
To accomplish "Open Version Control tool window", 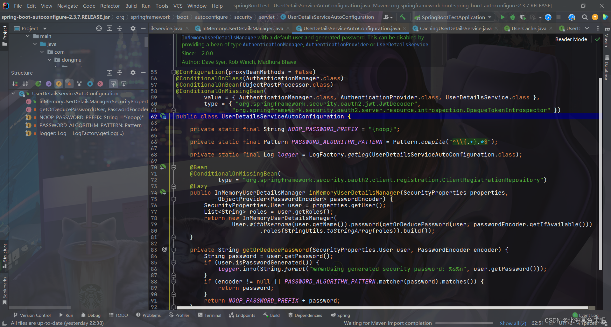I will [32, 315].
